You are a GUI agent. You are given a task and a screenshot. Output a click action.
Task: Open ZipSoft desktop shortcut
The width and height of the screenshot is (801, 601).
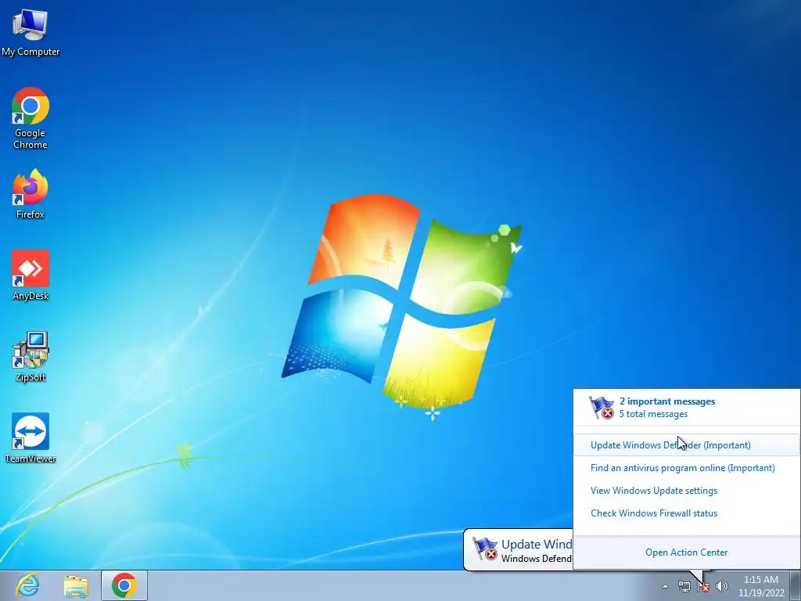(31, 356)
